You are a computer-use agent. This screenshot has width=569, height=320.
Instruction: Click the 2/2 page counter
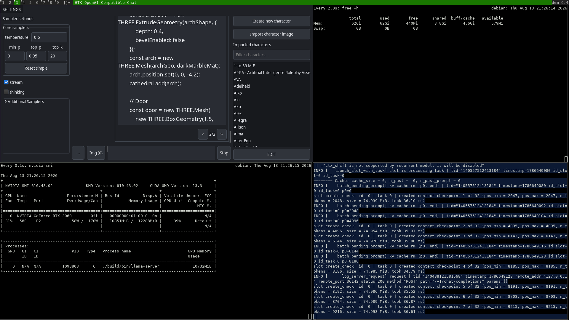click(212, 134)
